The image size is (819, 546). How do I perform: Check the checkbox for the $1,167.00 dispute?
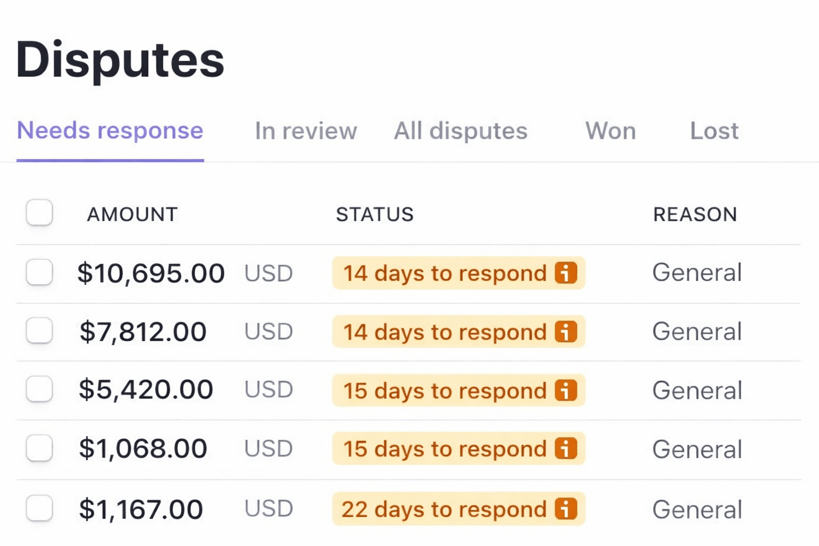coord(39,509)
